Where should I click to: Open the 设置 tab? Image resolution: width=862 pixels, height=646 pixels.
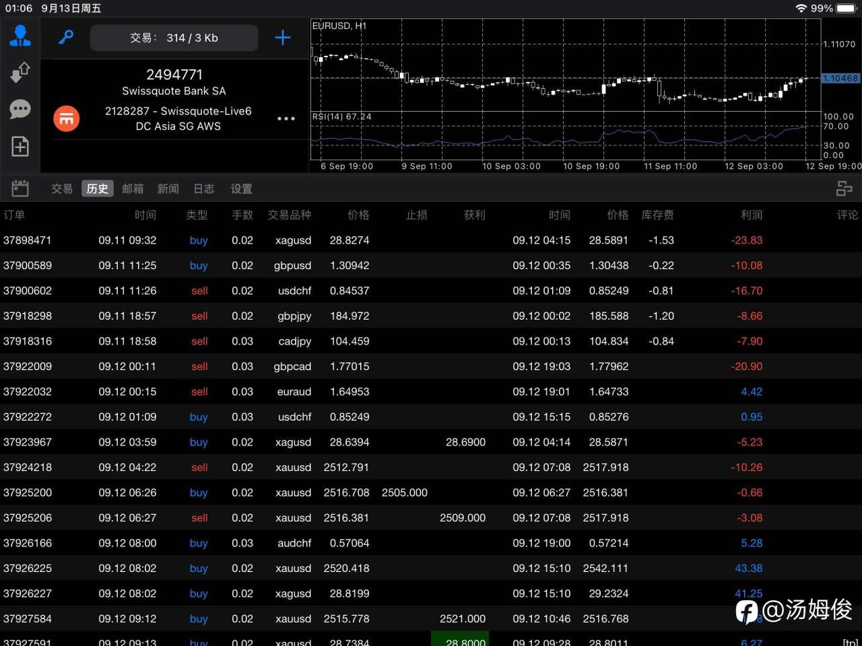(241, 189)
